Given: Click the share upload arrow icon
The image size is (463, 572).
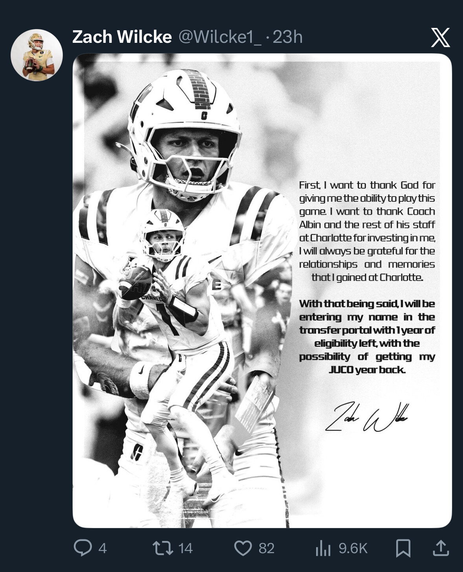Looking at the screenshot, I should click(x=441, y=548).
